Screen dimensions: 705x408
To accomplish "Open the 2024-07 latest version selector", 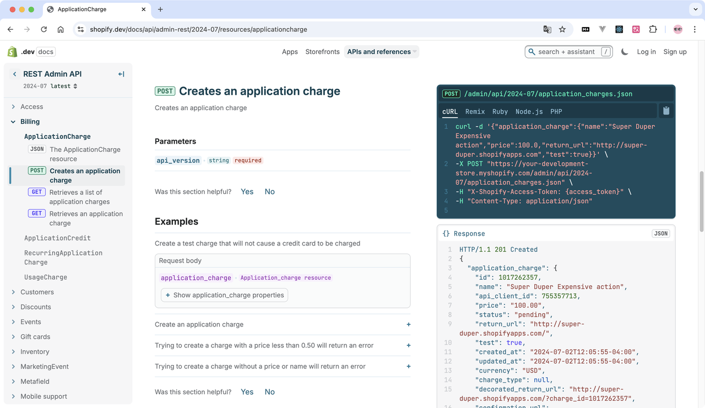I will point(50,86).
